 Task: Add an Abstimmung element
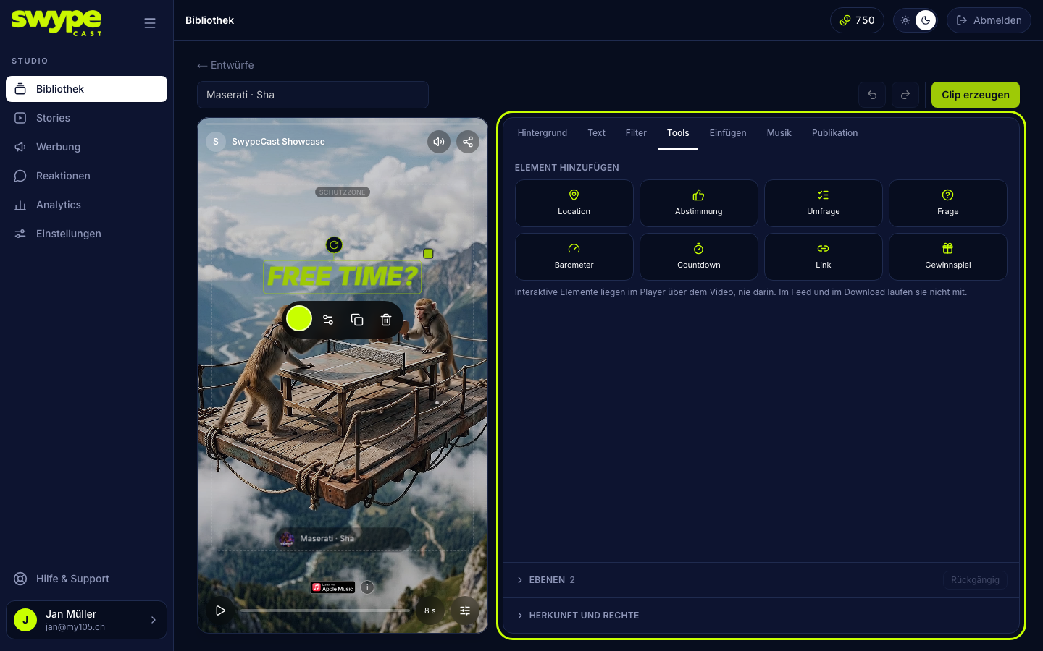click(x=699, y=203)
